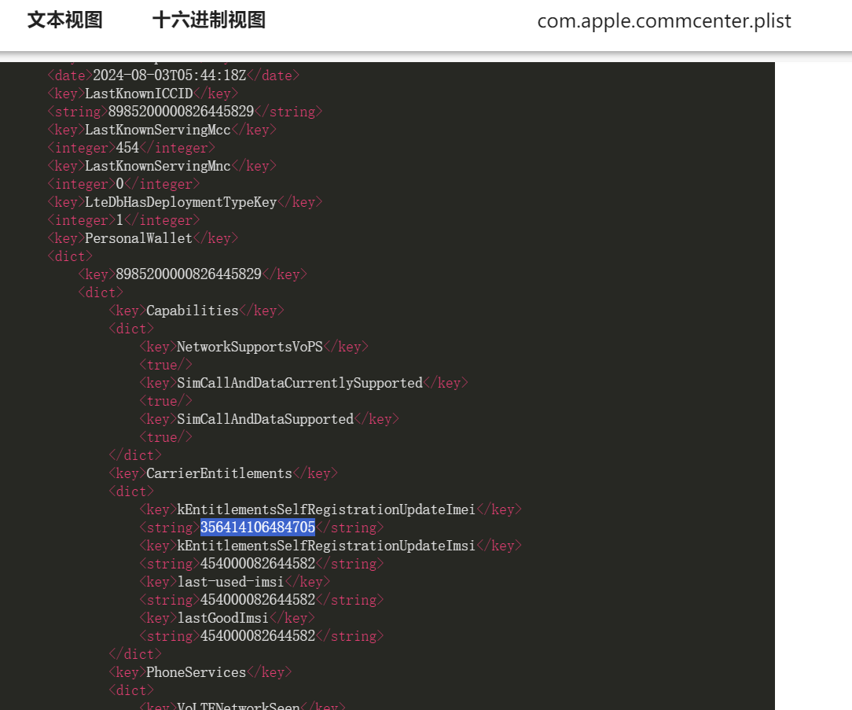Click the highlighted IMEI 356414106484705
The height and width of the screenshot is (710, 852).
258,528
